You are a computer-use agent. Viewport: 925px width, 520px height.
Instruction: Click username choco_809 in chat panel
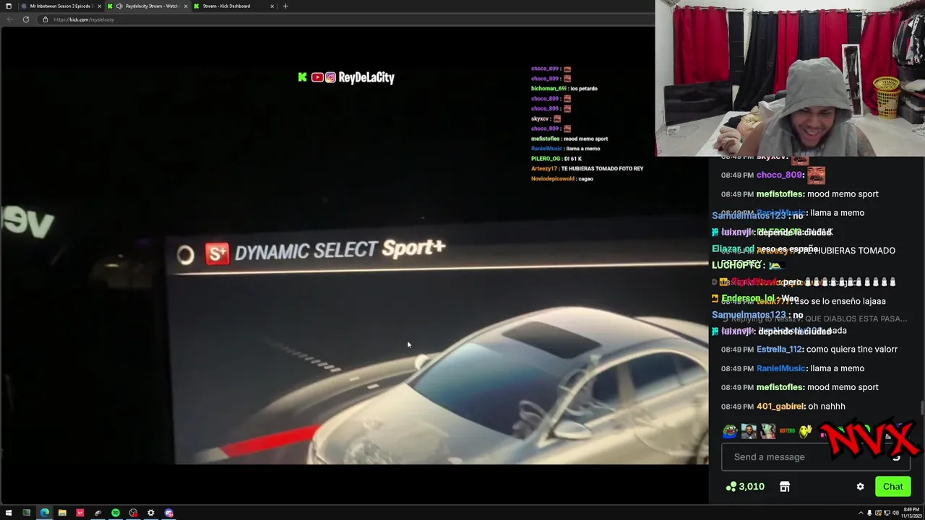(780, 175)
